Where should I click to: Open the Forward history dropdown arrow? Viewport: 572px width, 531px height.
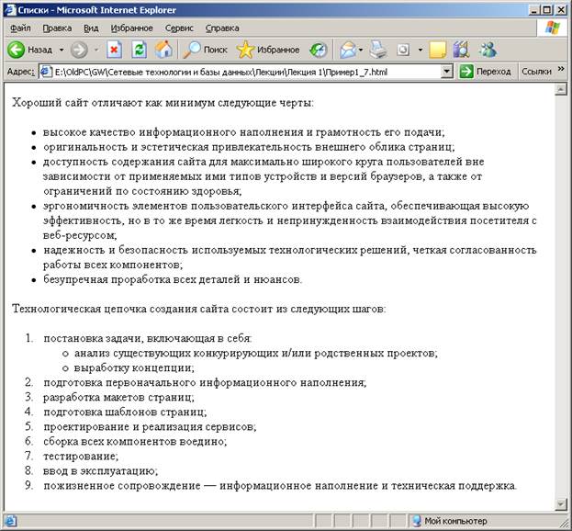[96, 50]
